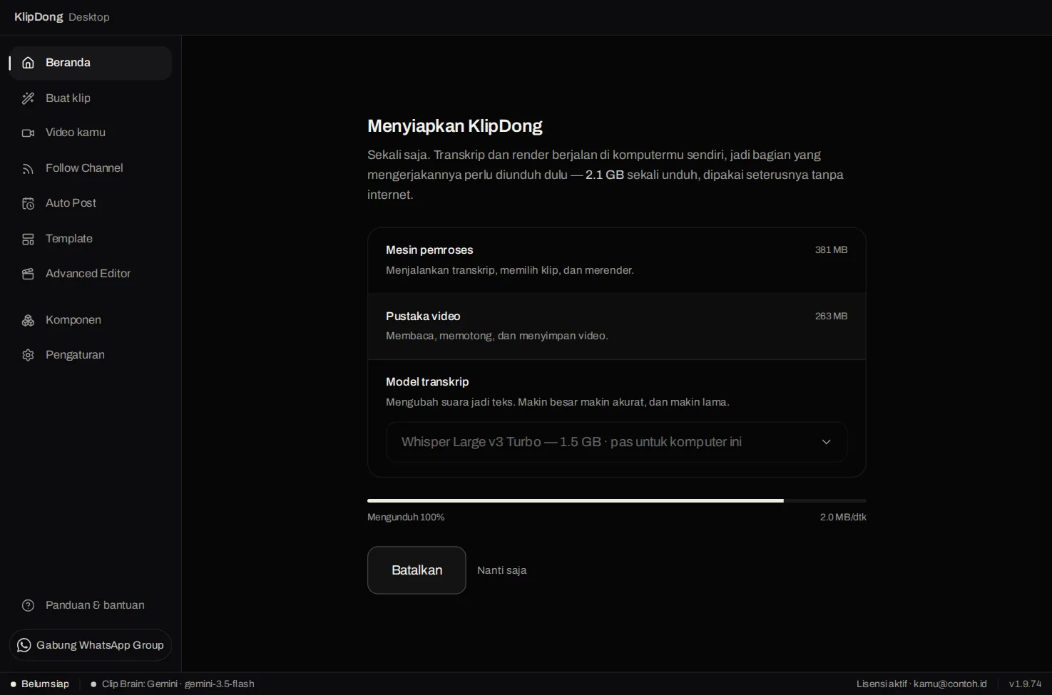1052x695 pixels.
Task: Click the Model transkrip heading
Action: click(427, 382)
